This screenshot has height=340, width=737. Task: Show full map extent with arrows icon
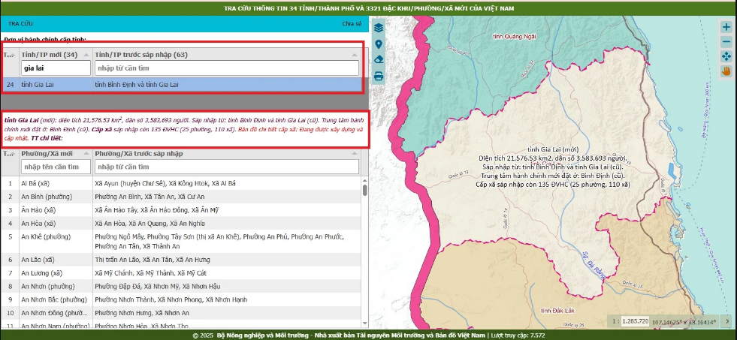[x=726, y=56]
